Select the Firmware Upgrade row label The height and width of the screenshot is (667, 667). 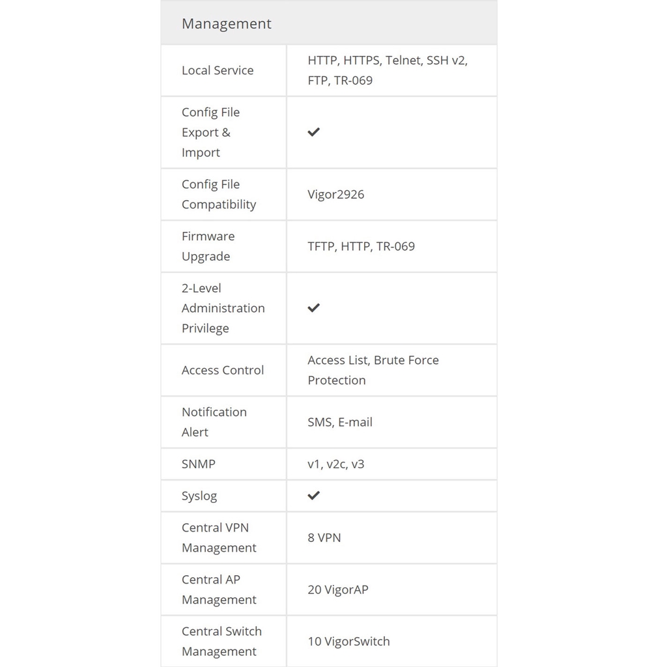tap(208, 246)
